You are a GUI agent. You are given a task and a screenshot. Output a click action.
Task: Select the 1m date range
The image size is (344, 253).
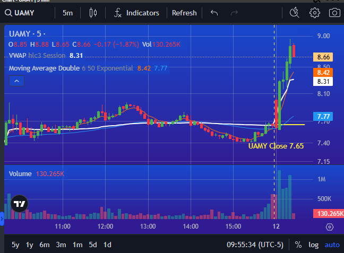point(78,245)
